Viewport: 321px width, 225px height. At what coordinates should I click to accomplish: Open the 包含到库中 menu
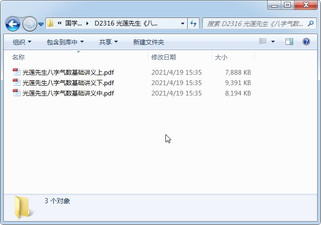(65, 42)
